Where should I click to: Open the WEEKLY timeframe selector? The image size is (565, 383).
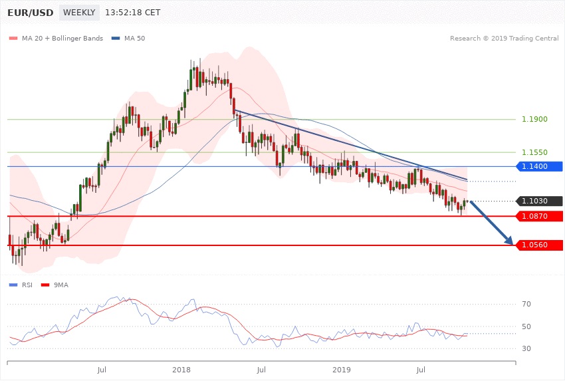click(79, 13)
